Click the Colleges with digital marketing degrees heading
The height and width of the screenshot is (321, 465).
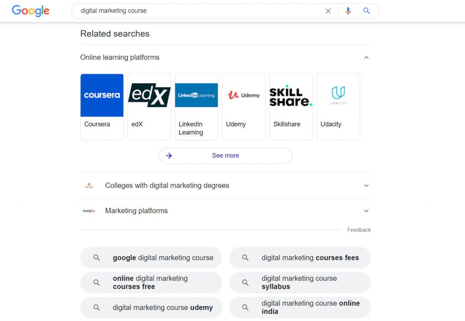pyautogui.click(x=167, y=185)
